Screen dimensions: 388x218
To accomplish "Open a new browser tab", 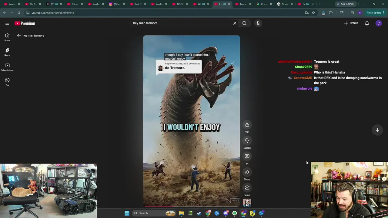I will [320, 4].
